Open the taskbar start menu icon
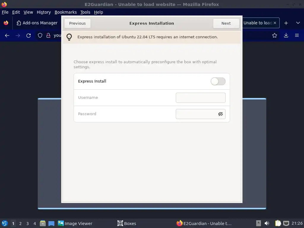 click(x=5, y=223)
